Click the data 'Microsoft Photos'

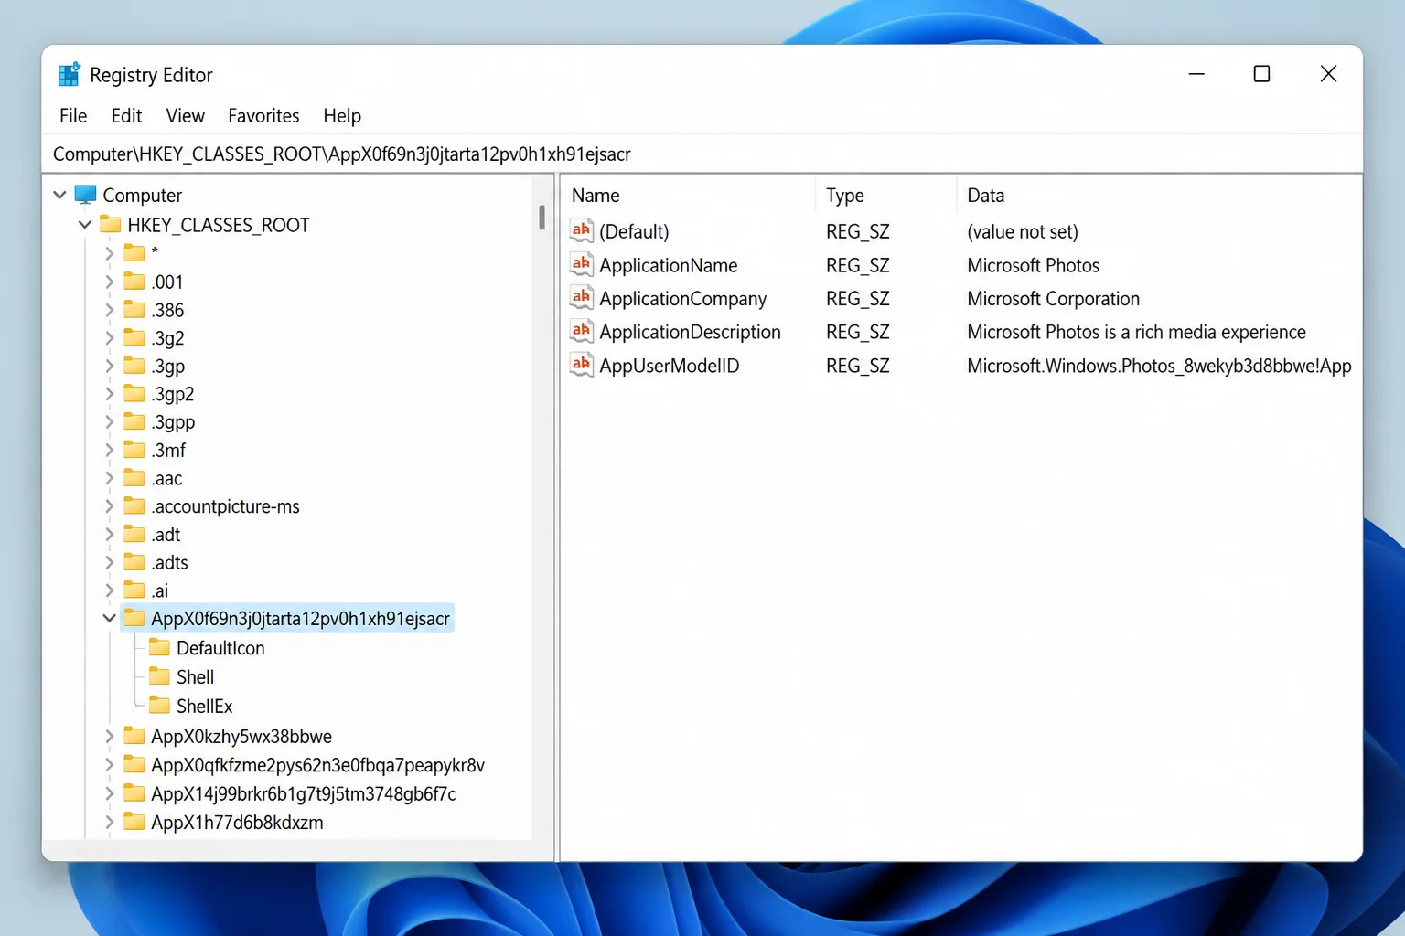1033,265
